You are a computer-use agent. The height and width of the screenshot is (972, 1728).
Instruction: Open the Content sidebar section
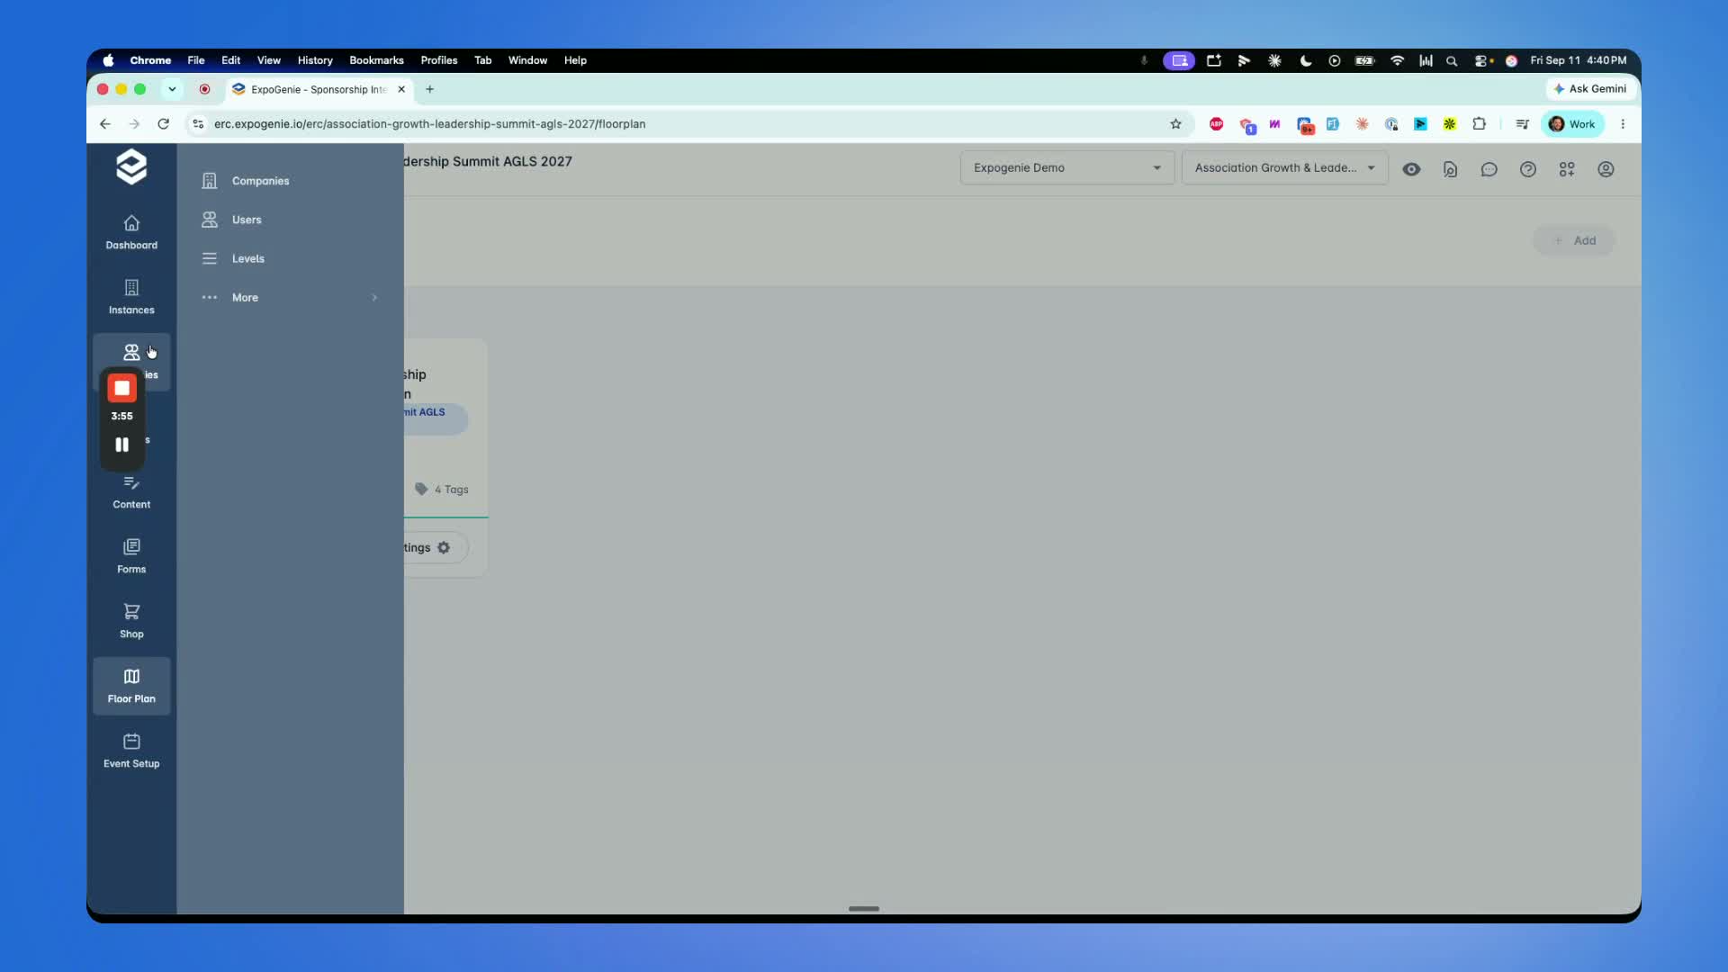click(x=131, y=491)
